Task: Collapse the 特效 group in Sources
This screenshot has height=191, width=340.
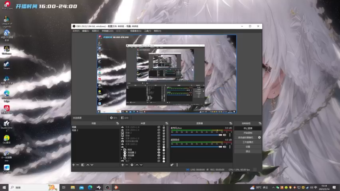Action: pos(122,150)
